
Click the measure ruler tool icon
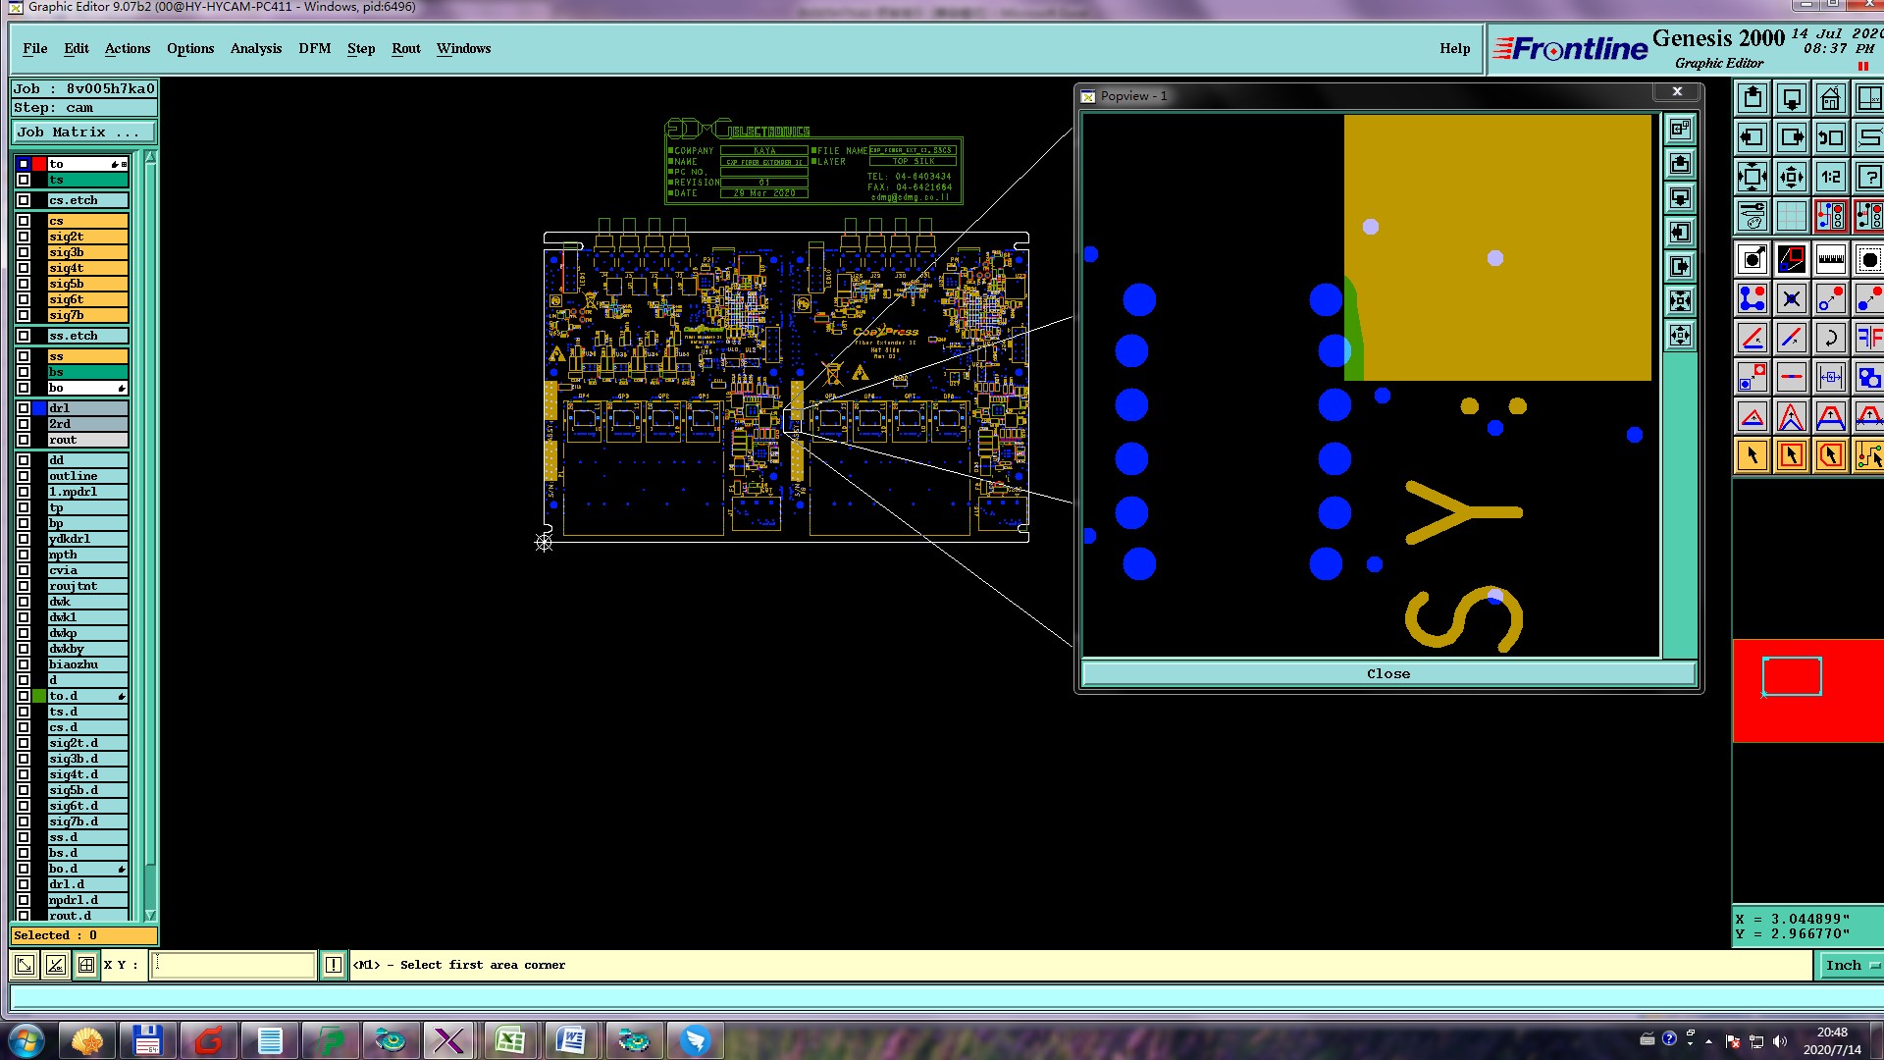pos(1830,260)
